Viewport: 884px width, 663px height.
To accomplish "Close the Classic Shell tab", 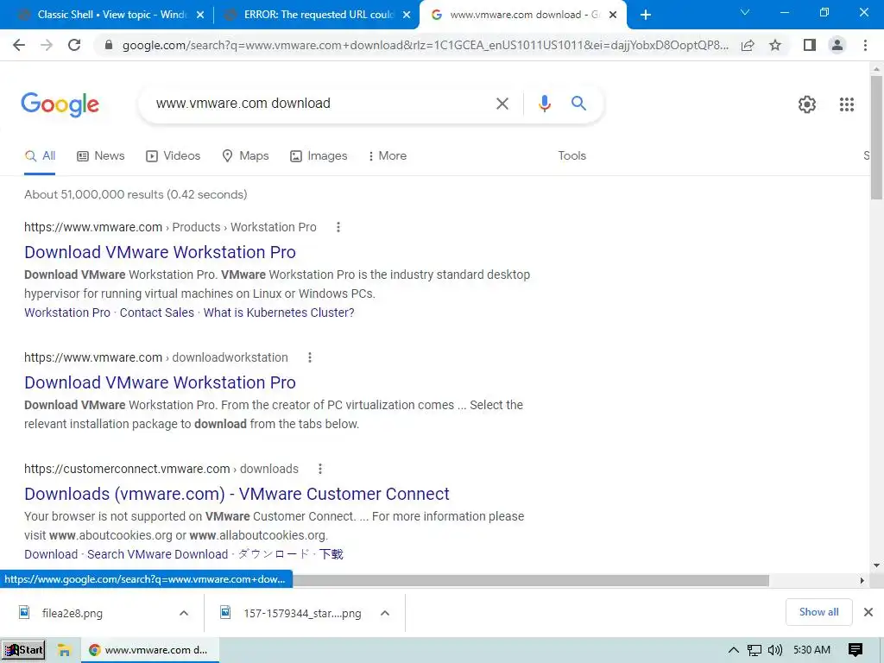I will (200, 16).
